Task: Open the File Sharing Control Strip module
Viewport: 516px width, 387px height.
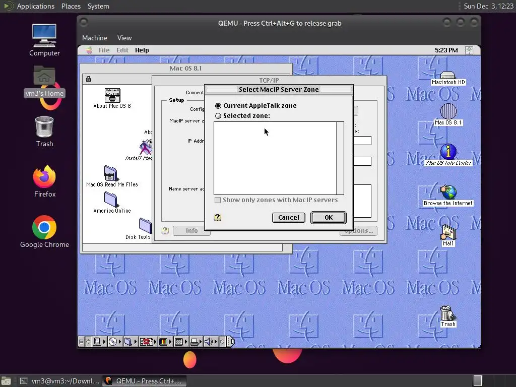Action: pyautogui.click(x=131, y=342)
